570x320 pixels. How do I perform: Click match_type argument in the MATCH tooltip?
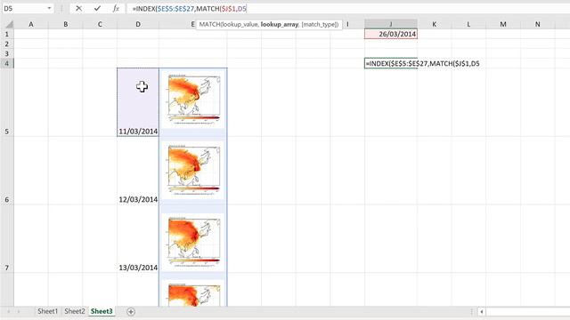coord(320,24)
